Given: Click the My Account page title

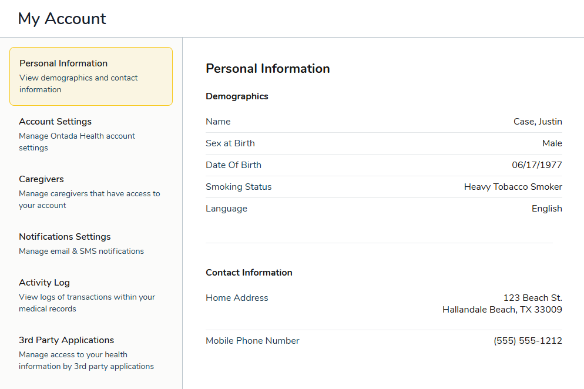Looking at the screenshot, I should pos(62,18).
